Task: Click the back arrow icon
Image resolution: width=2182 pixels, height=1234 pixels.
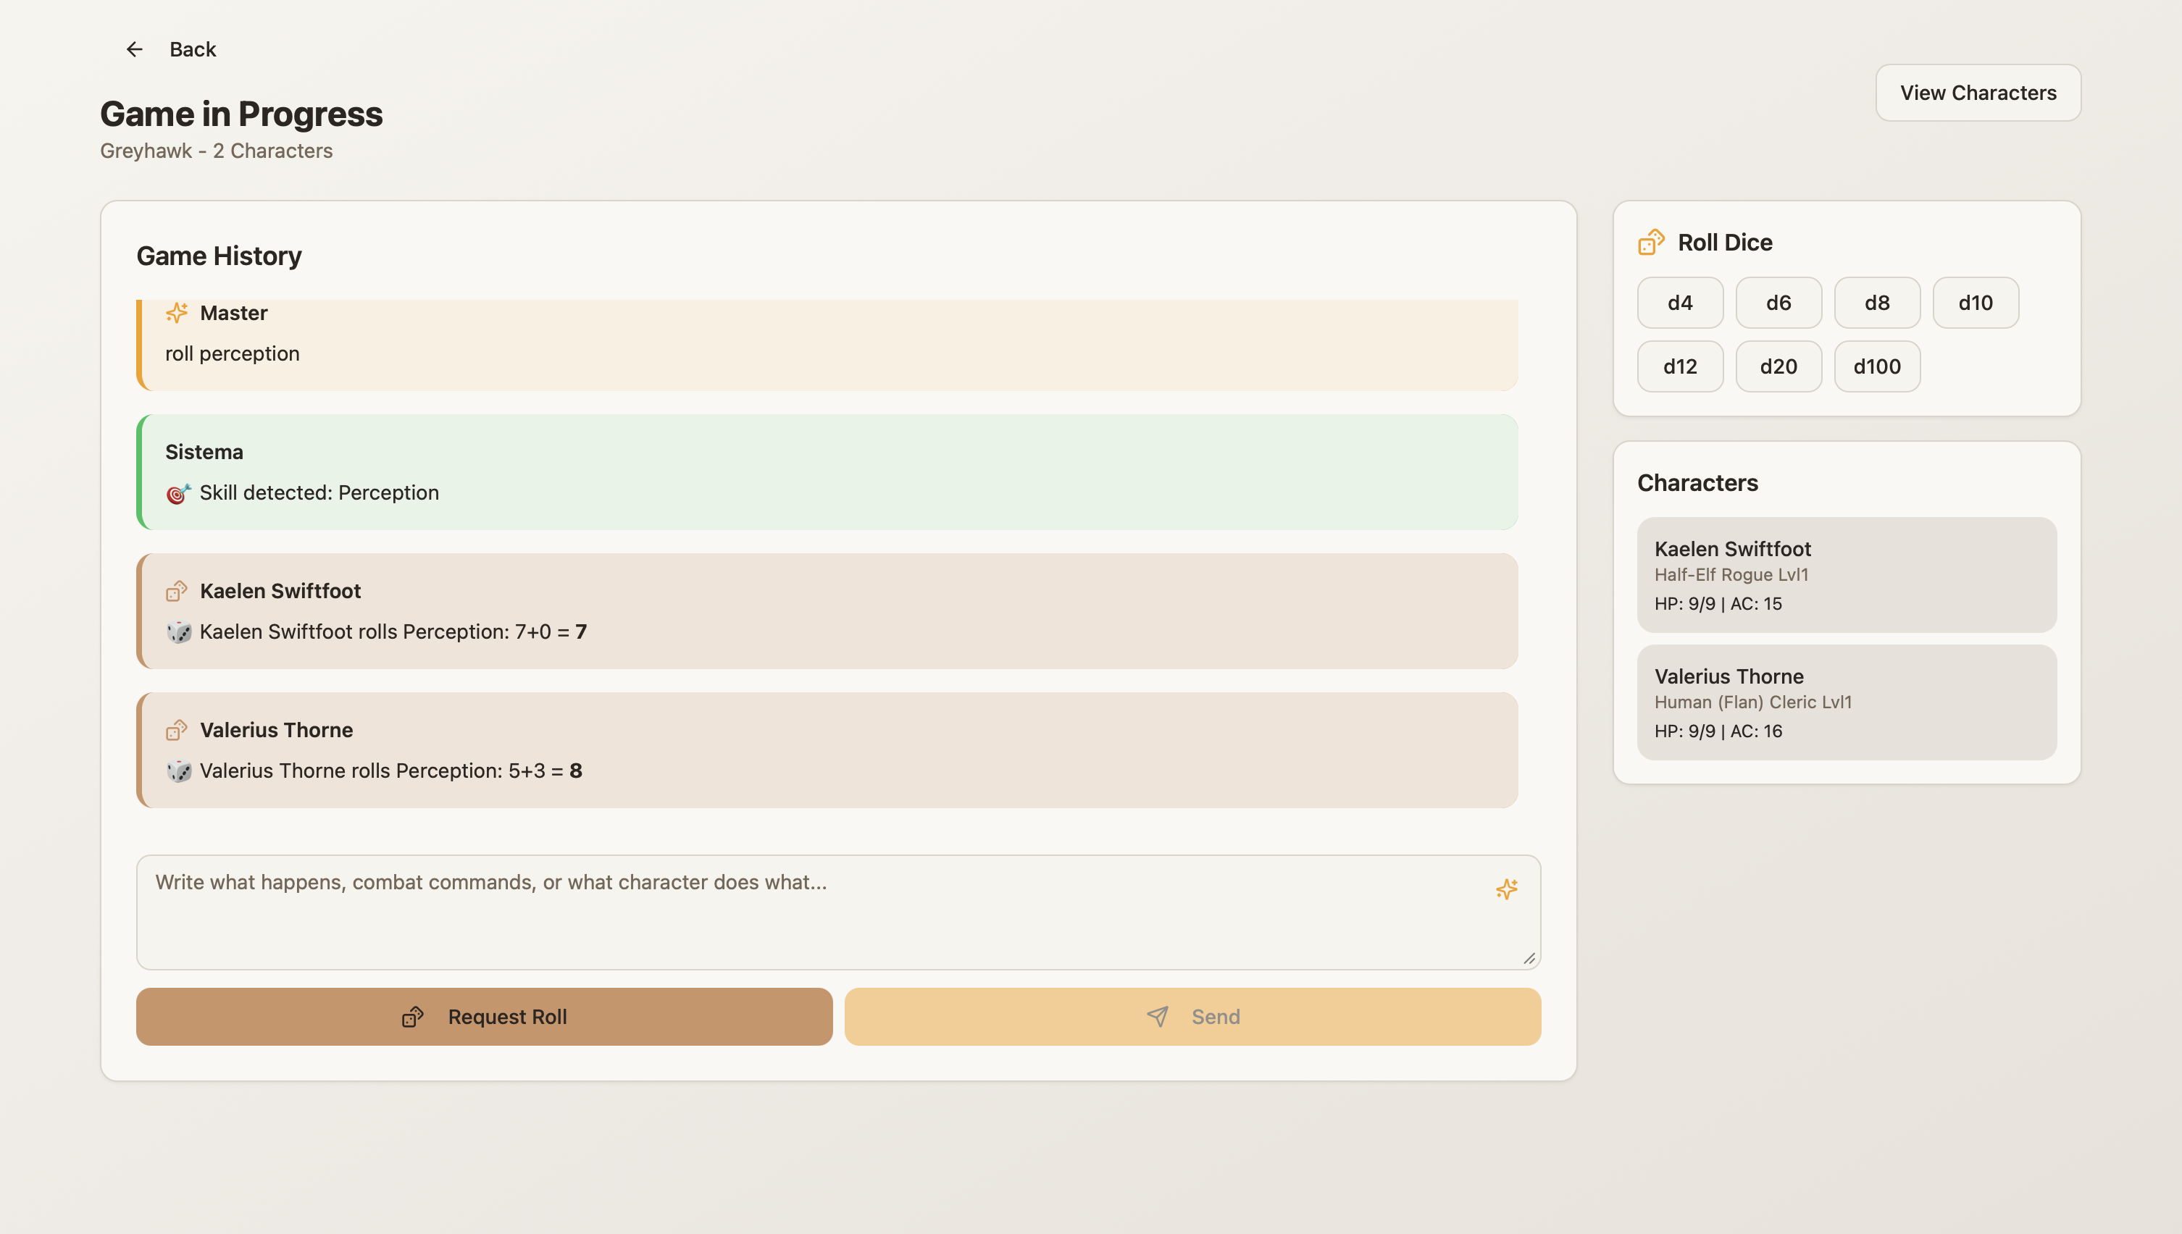Action: [134, 49]
